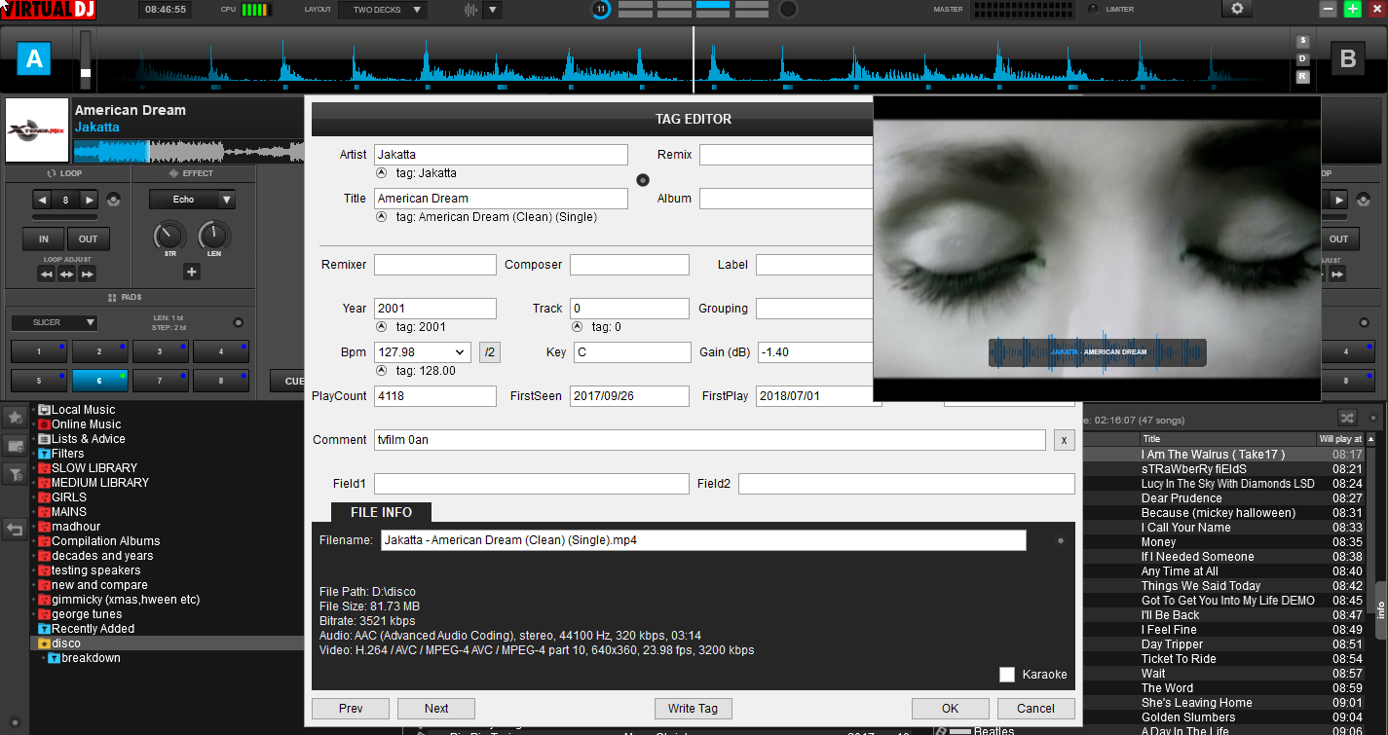Restore track number from tag 0 arrow

578,327
